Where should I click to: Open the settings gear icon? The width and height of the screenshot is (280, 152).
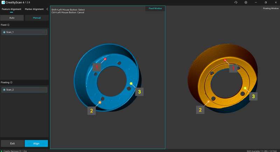click(x=246, y=2)
